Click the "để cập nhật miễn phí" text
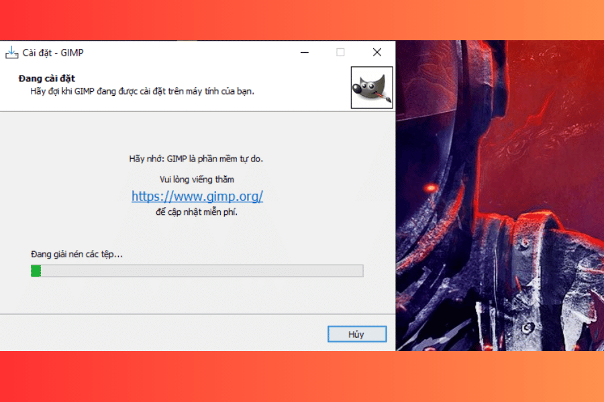The width and height of the screenshot is (604, 402). [x=197, y=212]
